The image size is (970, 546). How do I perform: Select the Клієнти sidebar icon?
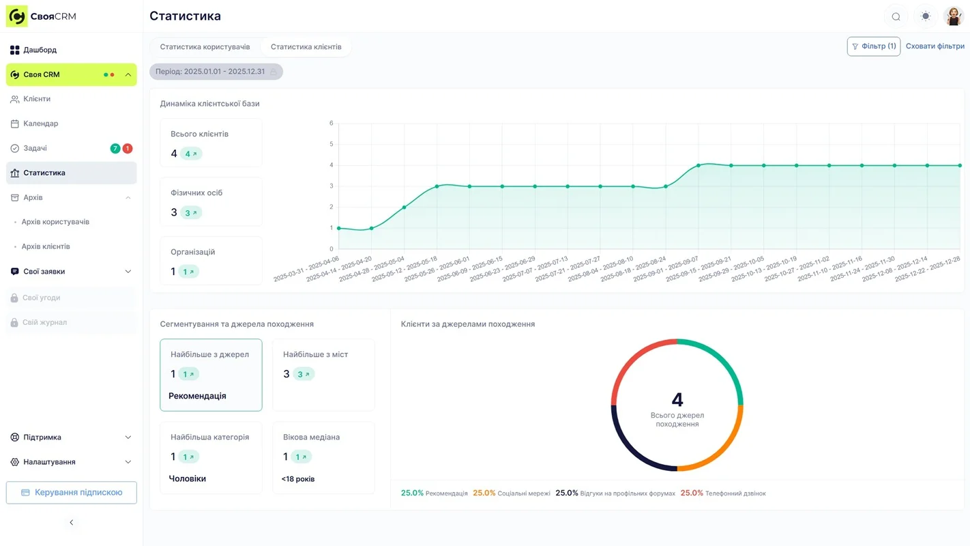[x=15, y=98]
